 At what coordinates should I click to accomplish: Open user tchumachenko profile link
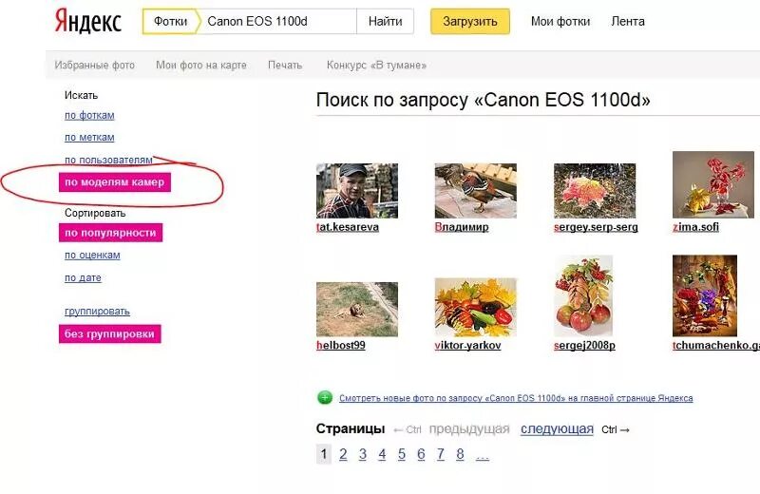tap(716, 345)
